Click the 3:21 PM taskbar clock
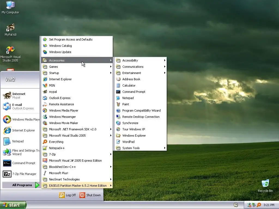The image size is (279, 209). tap(269, 205)
